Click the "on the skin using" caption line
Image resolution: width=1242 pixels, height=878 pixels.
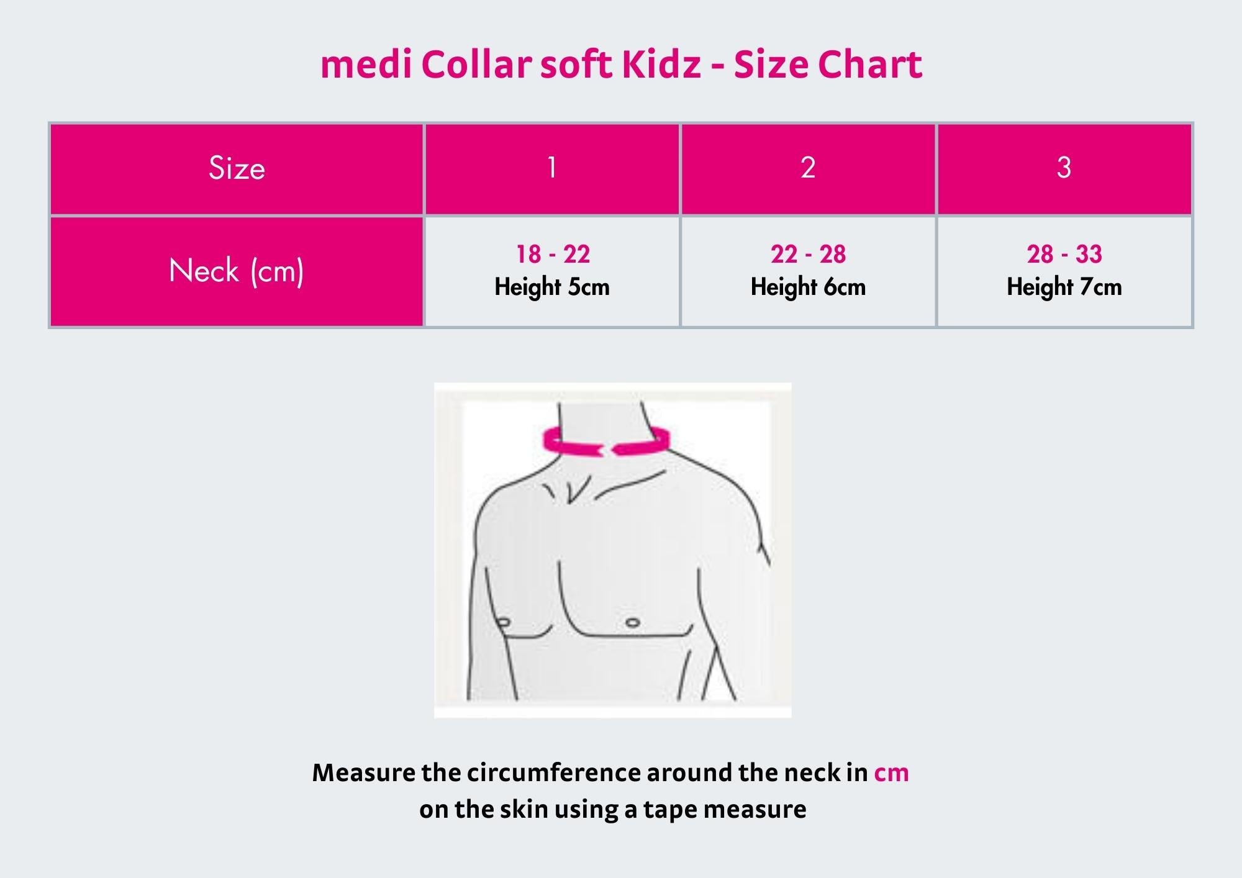pyautogui.click(x=612, y=809)
